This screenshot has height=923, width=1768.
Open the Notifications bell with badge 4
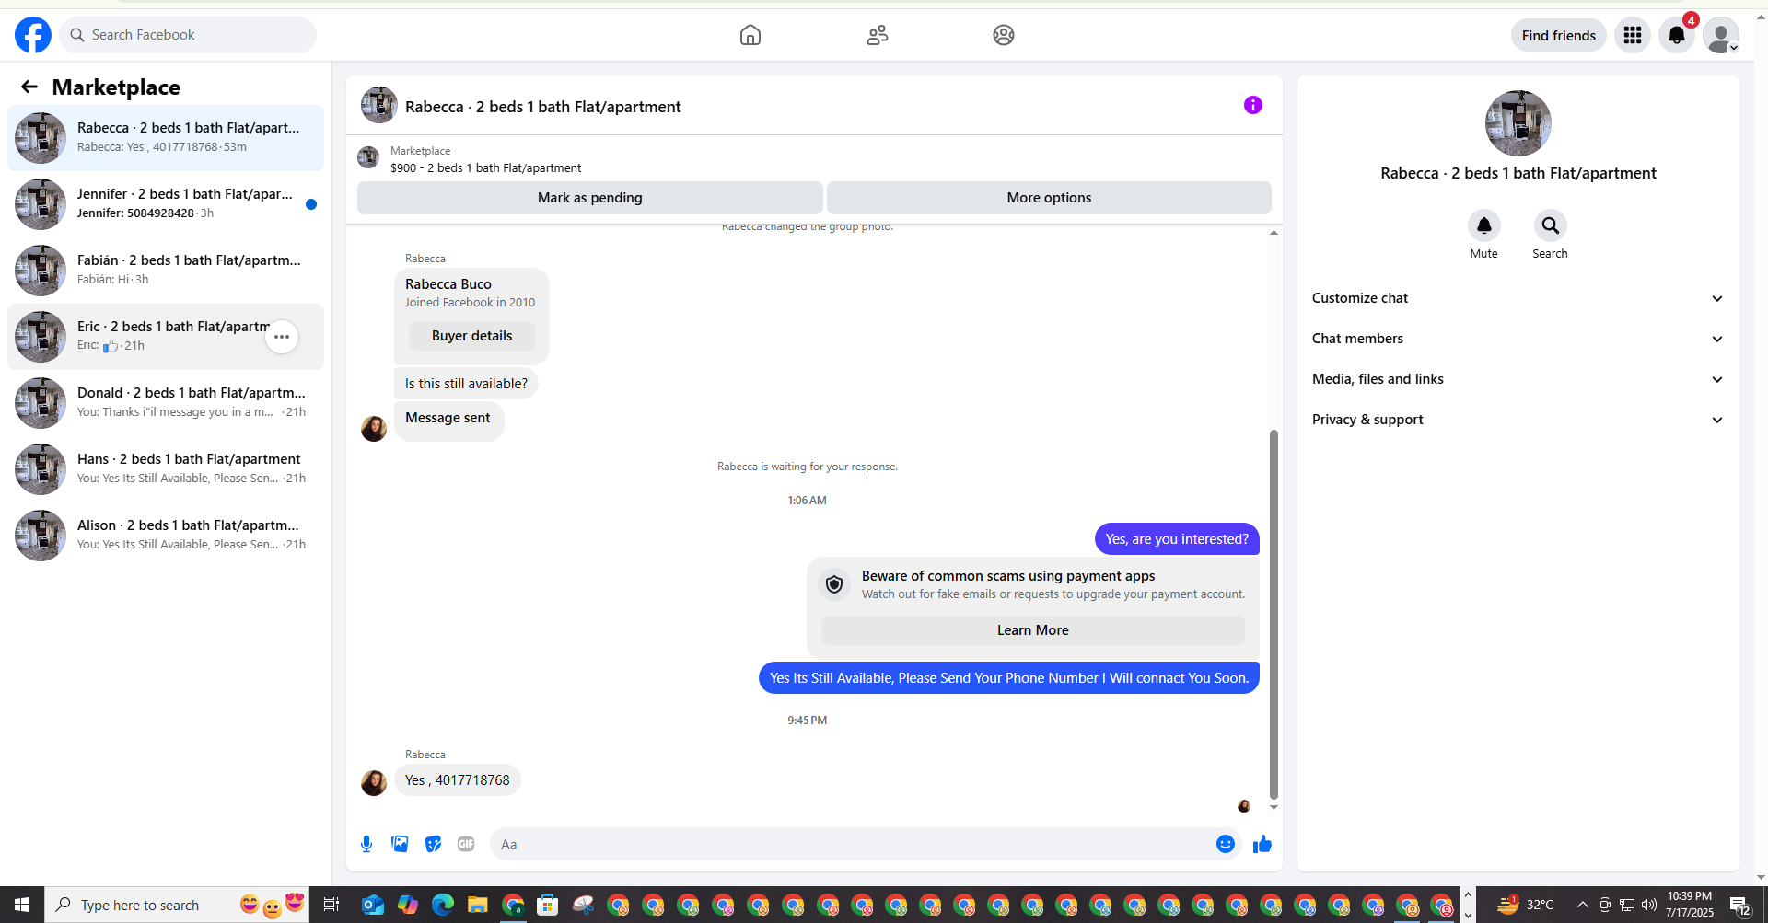coord(1677,35)
